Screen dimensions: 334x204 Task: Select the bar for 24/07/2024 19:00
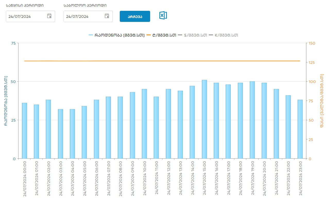coord(252,120)
